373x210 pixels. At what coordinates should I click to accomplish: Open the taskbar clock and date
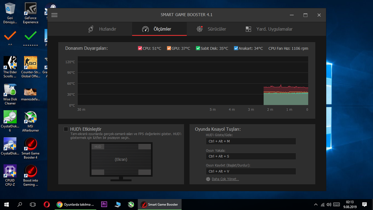(x=350, y=205)
